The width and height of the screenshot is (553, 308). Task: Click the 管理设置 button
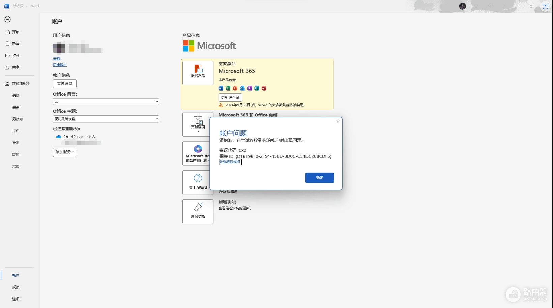[x=65, y=83]
